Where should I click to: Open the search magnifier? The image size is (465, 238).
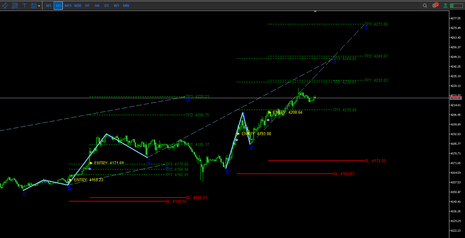(x=425, y=5)
